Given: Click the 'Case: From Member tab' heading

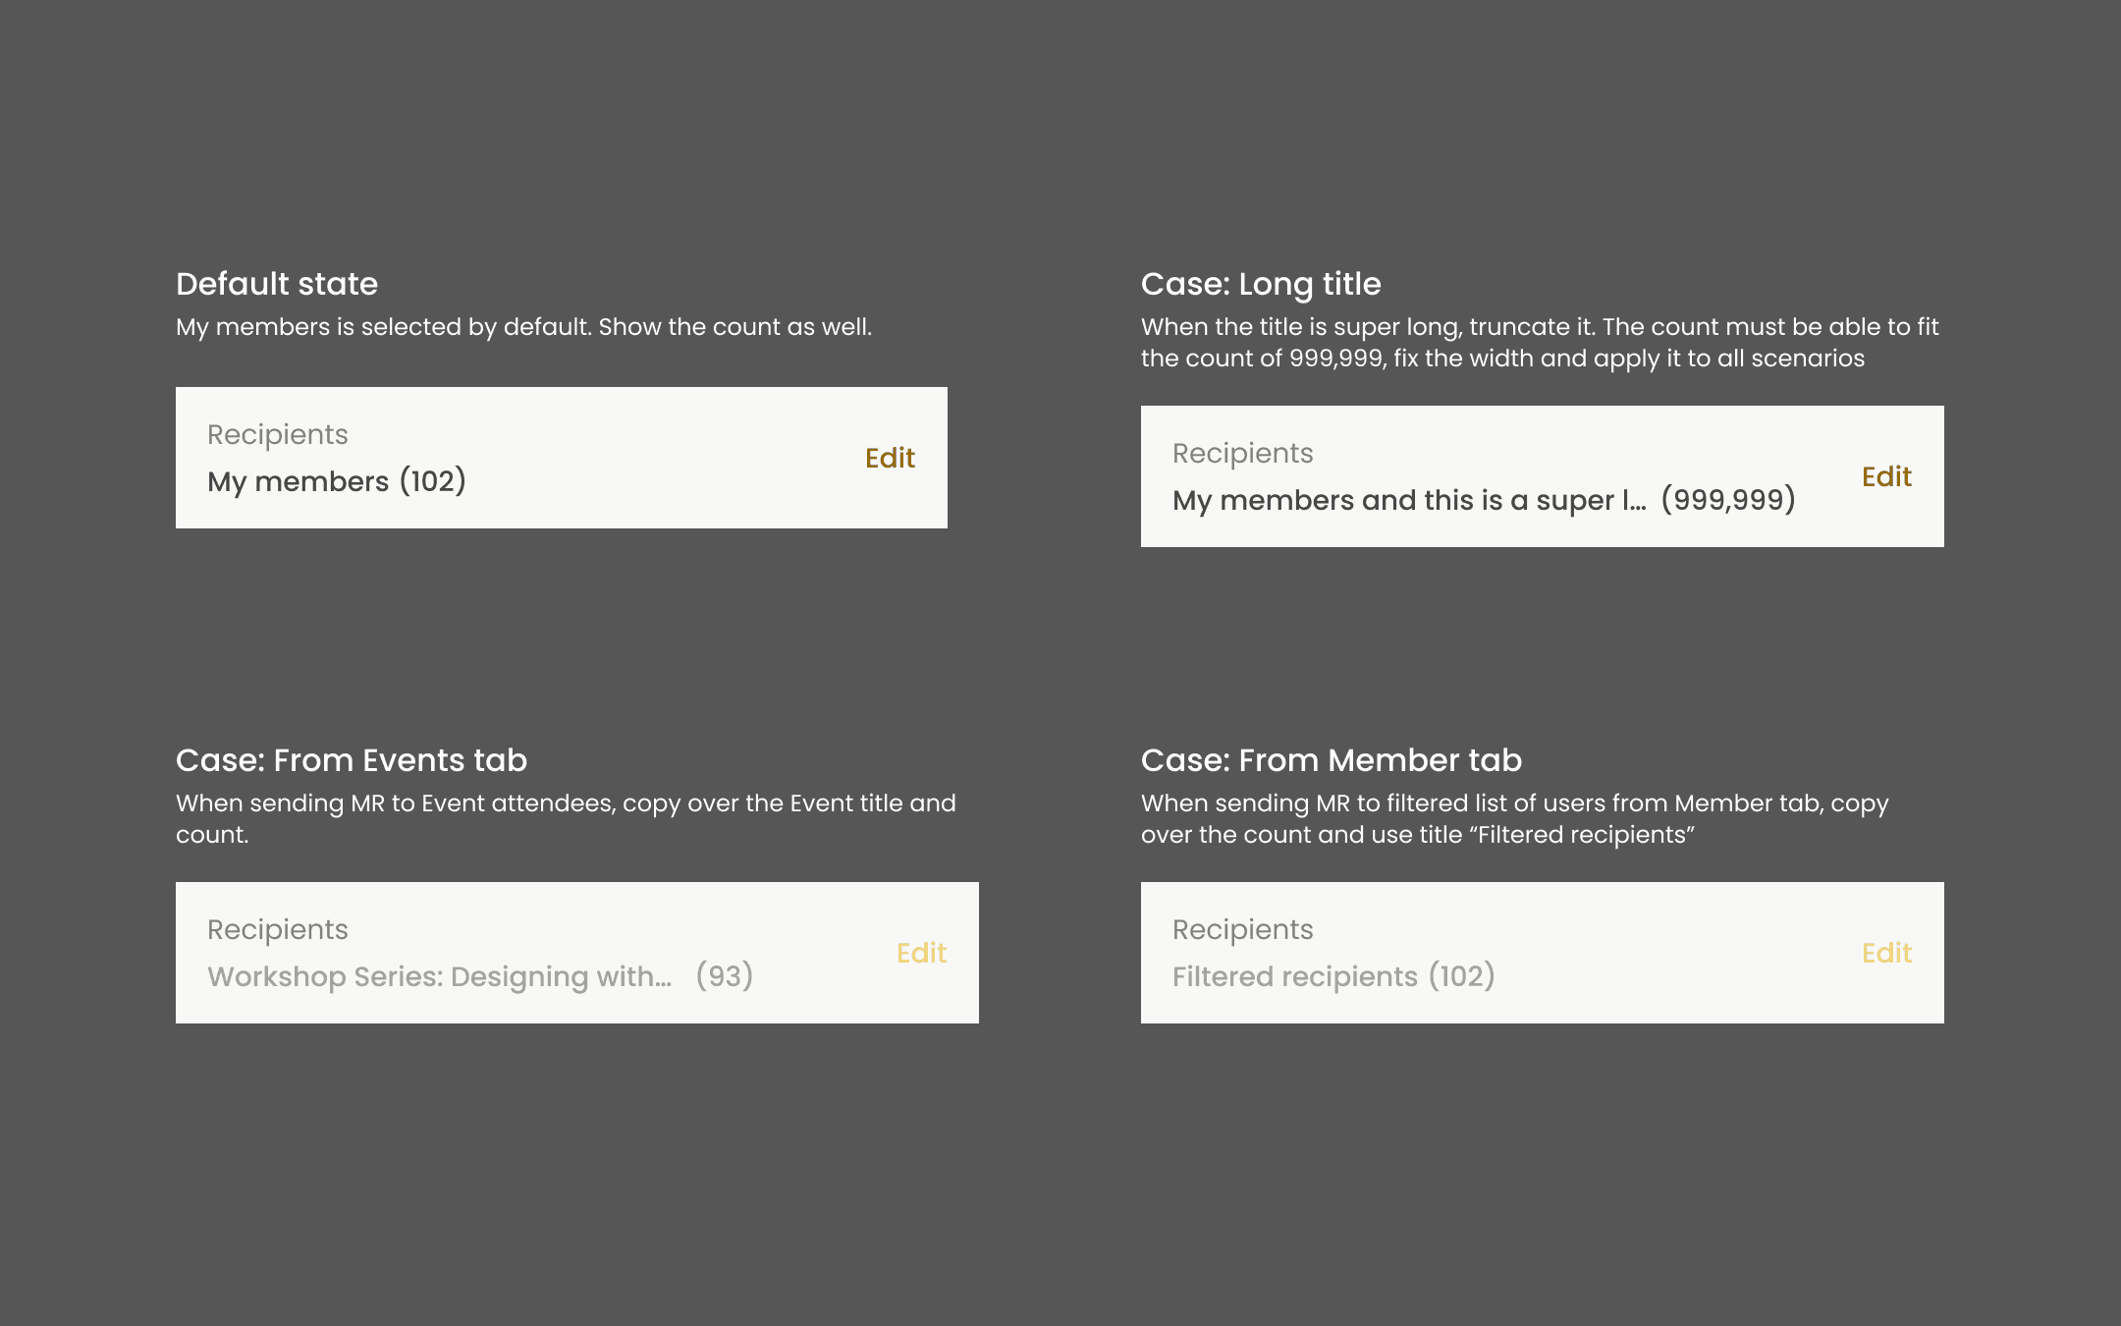Looking at the screenshot, I should 1332,760.
